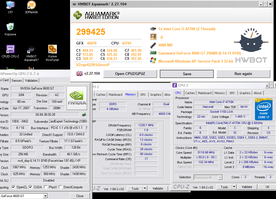
Task: Click the NVIDIA logo in GPU-Z
Action: [x=77, y=98]
